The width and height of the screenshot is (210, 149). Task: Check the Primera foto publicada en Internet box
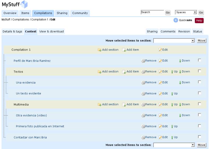[200, 126]
